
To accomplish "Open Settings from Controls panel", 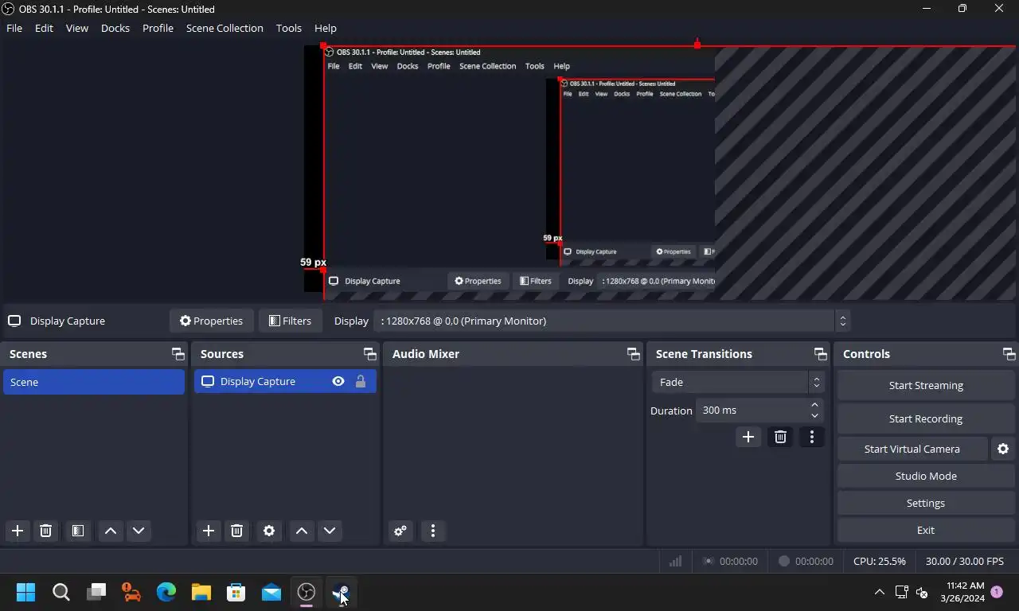I will (x=926, y=503).
